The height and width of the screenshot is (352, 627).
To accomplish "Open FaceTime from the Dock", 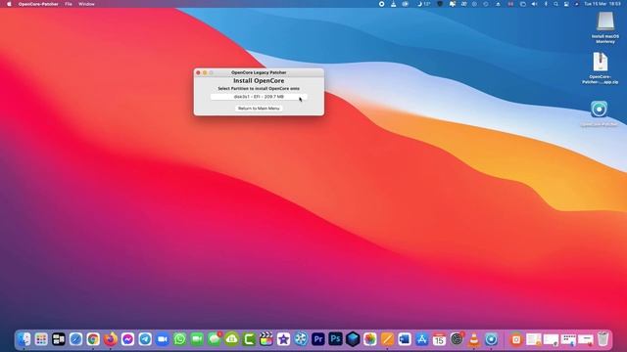I will coord(197,339).
